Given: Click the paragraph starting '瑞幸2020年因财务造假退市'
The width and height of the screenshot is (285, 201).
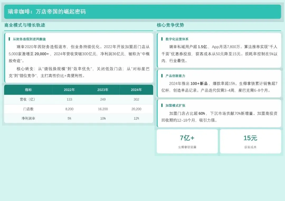Looking at the screenshot, I should [x=79, y=54].
